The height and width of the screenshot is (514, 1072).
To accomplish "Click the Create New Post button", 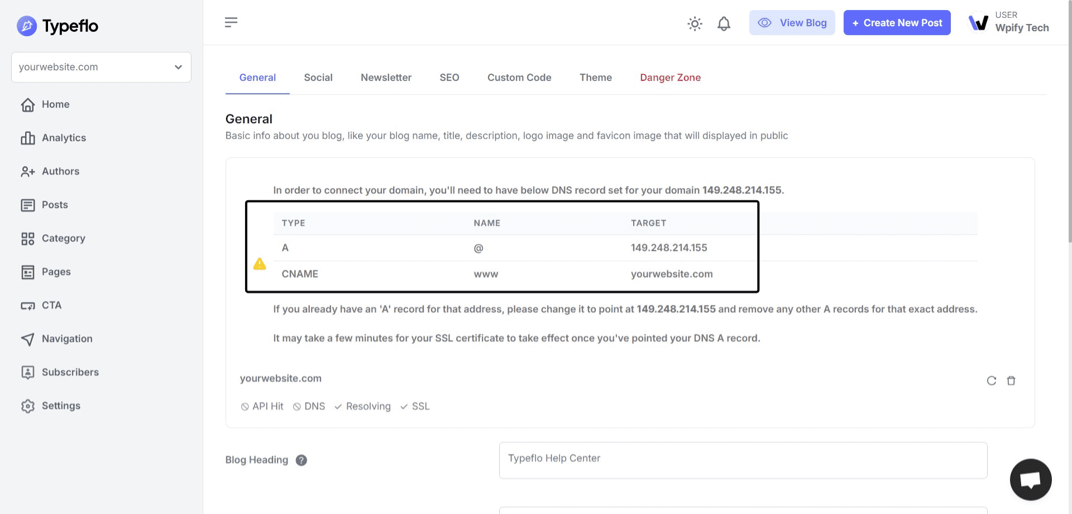I will click(897, 23).
